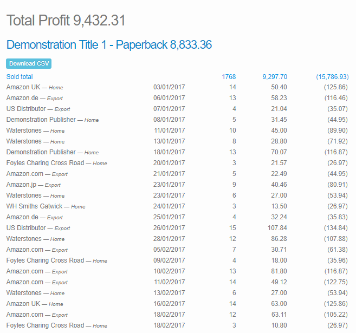Select the 1768 sold quantity total
Screen dimensions: 356x333
pos(229,77)
